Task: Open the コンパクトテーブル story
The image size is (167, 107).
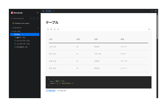Action: coord(22,44)
